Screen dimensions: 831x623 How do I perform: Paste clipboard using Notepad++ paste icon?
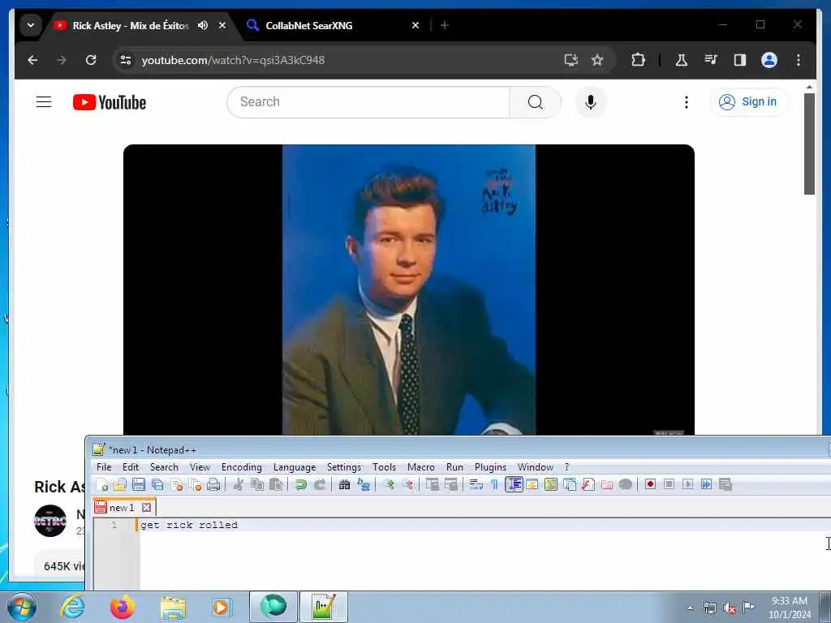tap(276, 484)
